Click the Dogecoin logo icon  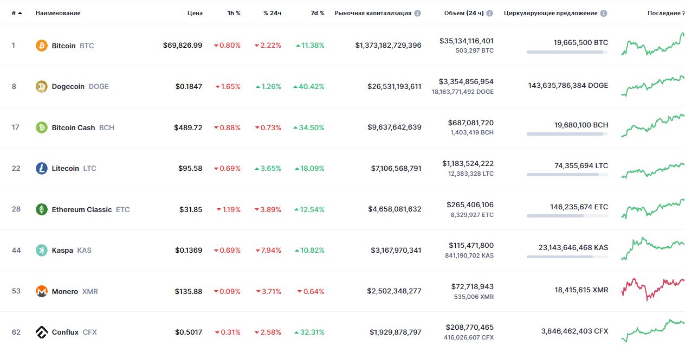click(x=42, y=86)
